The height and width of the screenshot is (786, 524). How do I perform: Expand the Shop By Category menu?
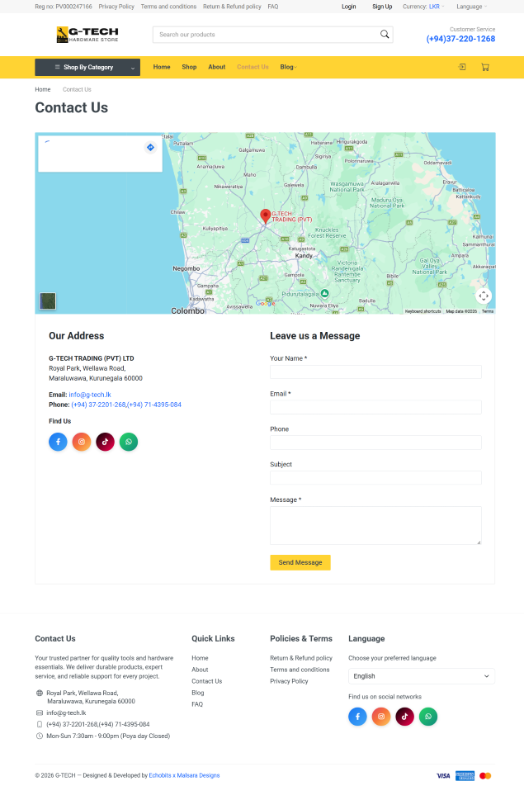coord(87,67)
